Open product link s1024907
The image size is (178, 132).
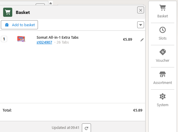point(44,42)
